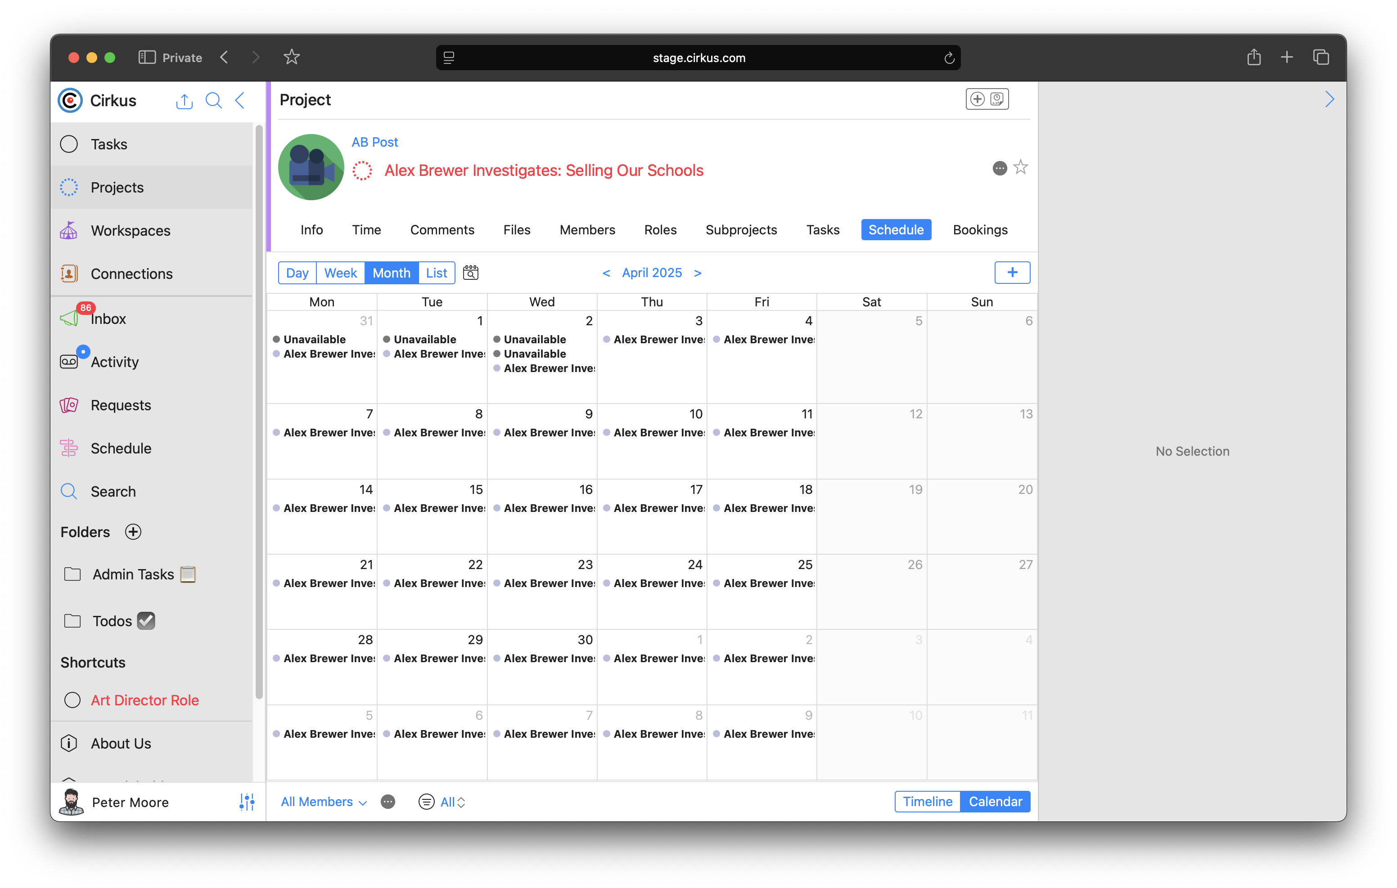Click the share icon in Cirkus sidebar

click(x=184, y=101)
